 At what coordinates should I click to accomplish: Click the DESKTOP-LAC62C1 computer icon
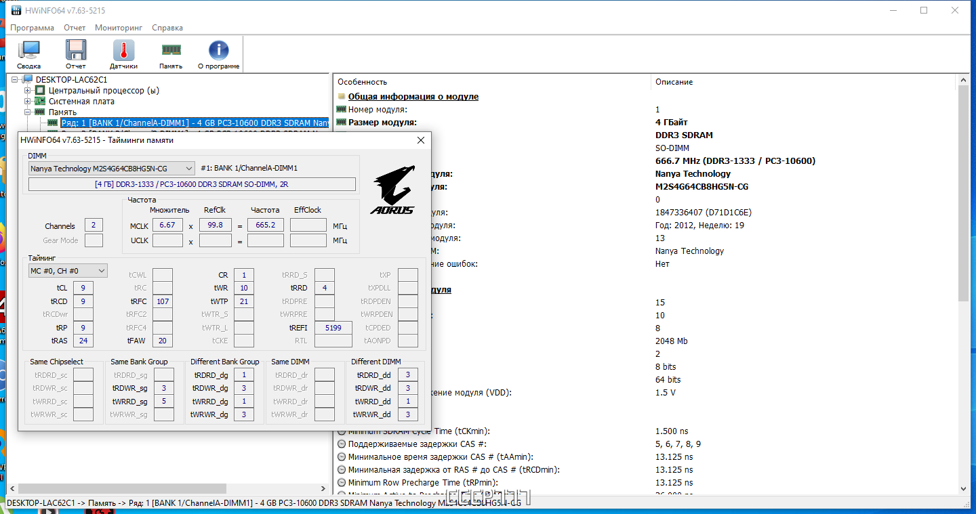click(x=28, y=79)
